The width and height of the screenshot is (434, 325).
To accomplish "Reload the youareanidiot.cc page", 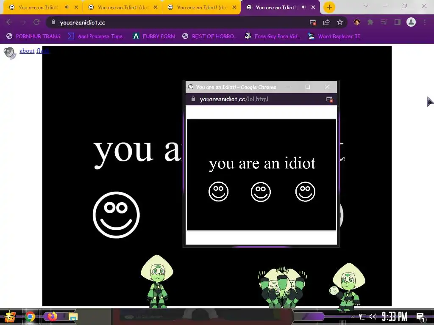I will (36, 22).
